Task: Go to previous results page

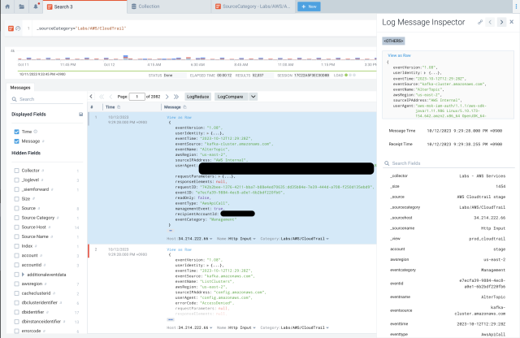Action: coord(110,97)
